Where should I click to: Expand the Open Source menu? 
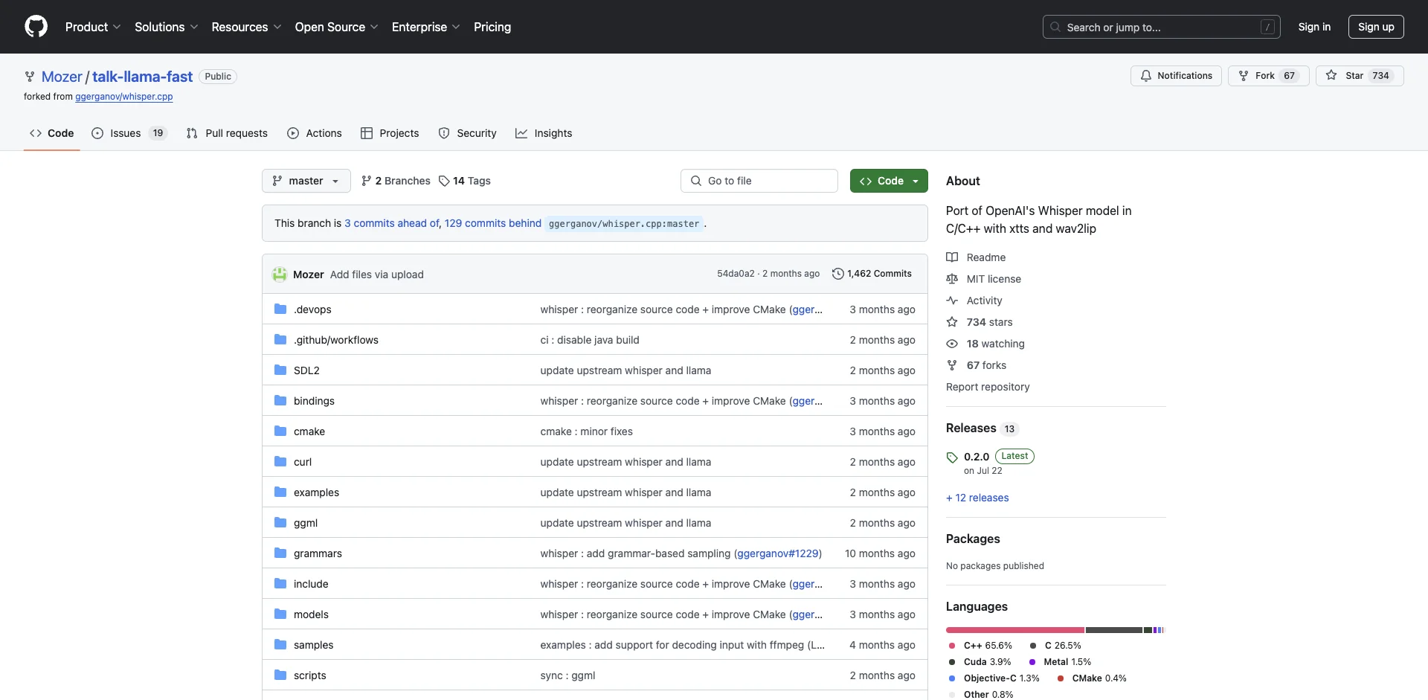[x=336, y=27]
